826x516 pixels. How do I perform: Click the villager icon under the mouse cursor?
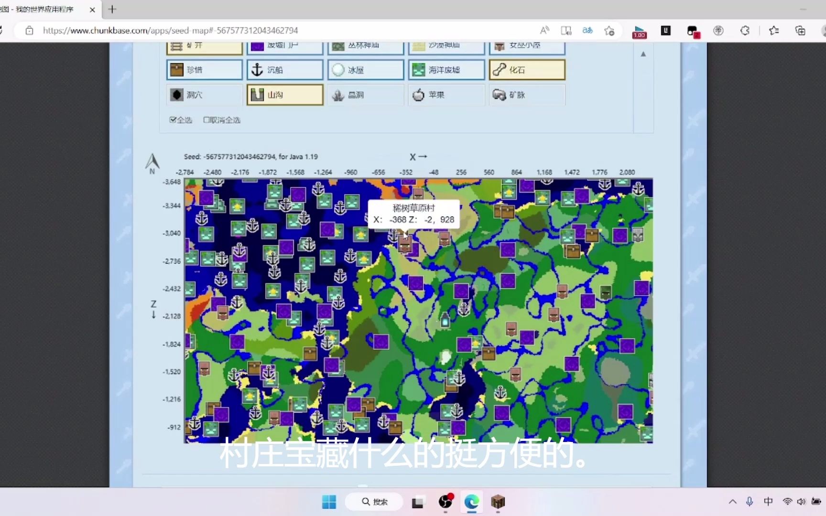click(x=405, y=244)
